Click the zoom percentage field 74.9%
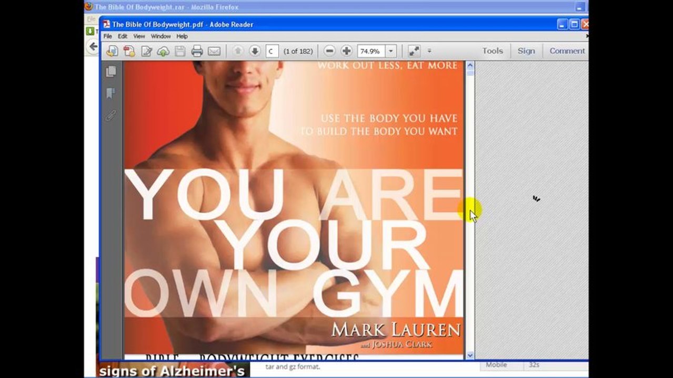673x378 pixels. pyautogui.click(x=372, y=51)
